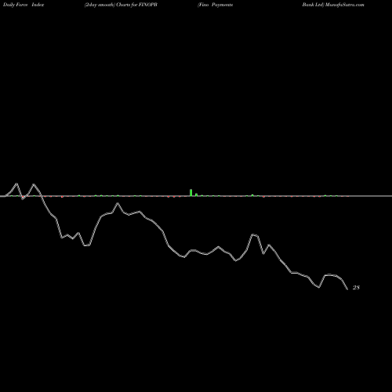Click the 'Daily Force Index' title text
The image size is (392, 392).
pos(24,5)
